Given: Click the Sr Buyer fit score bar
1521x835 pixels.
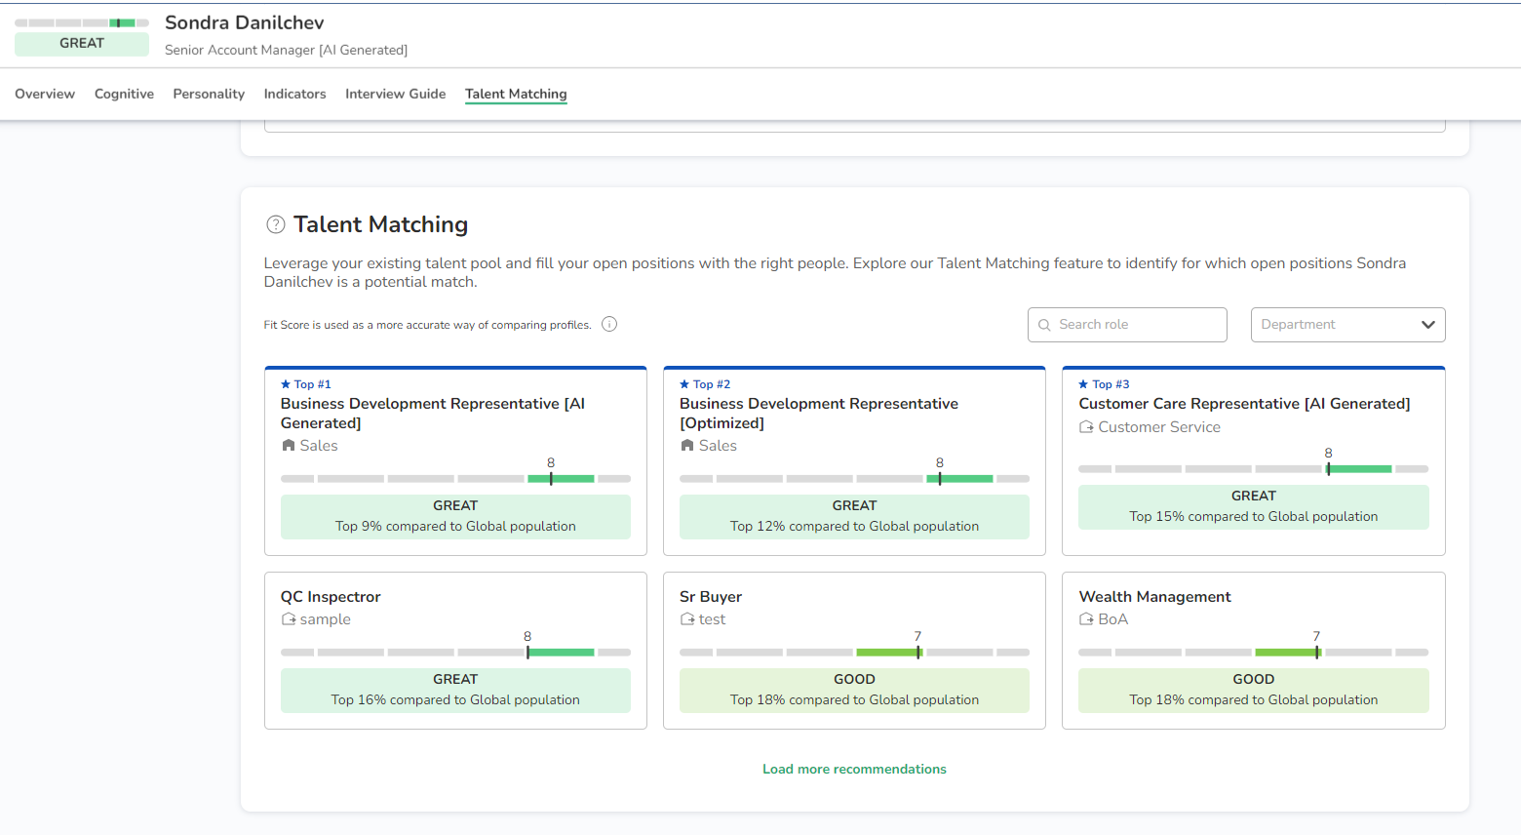Looking at the screenshot, I should point(854,652).
